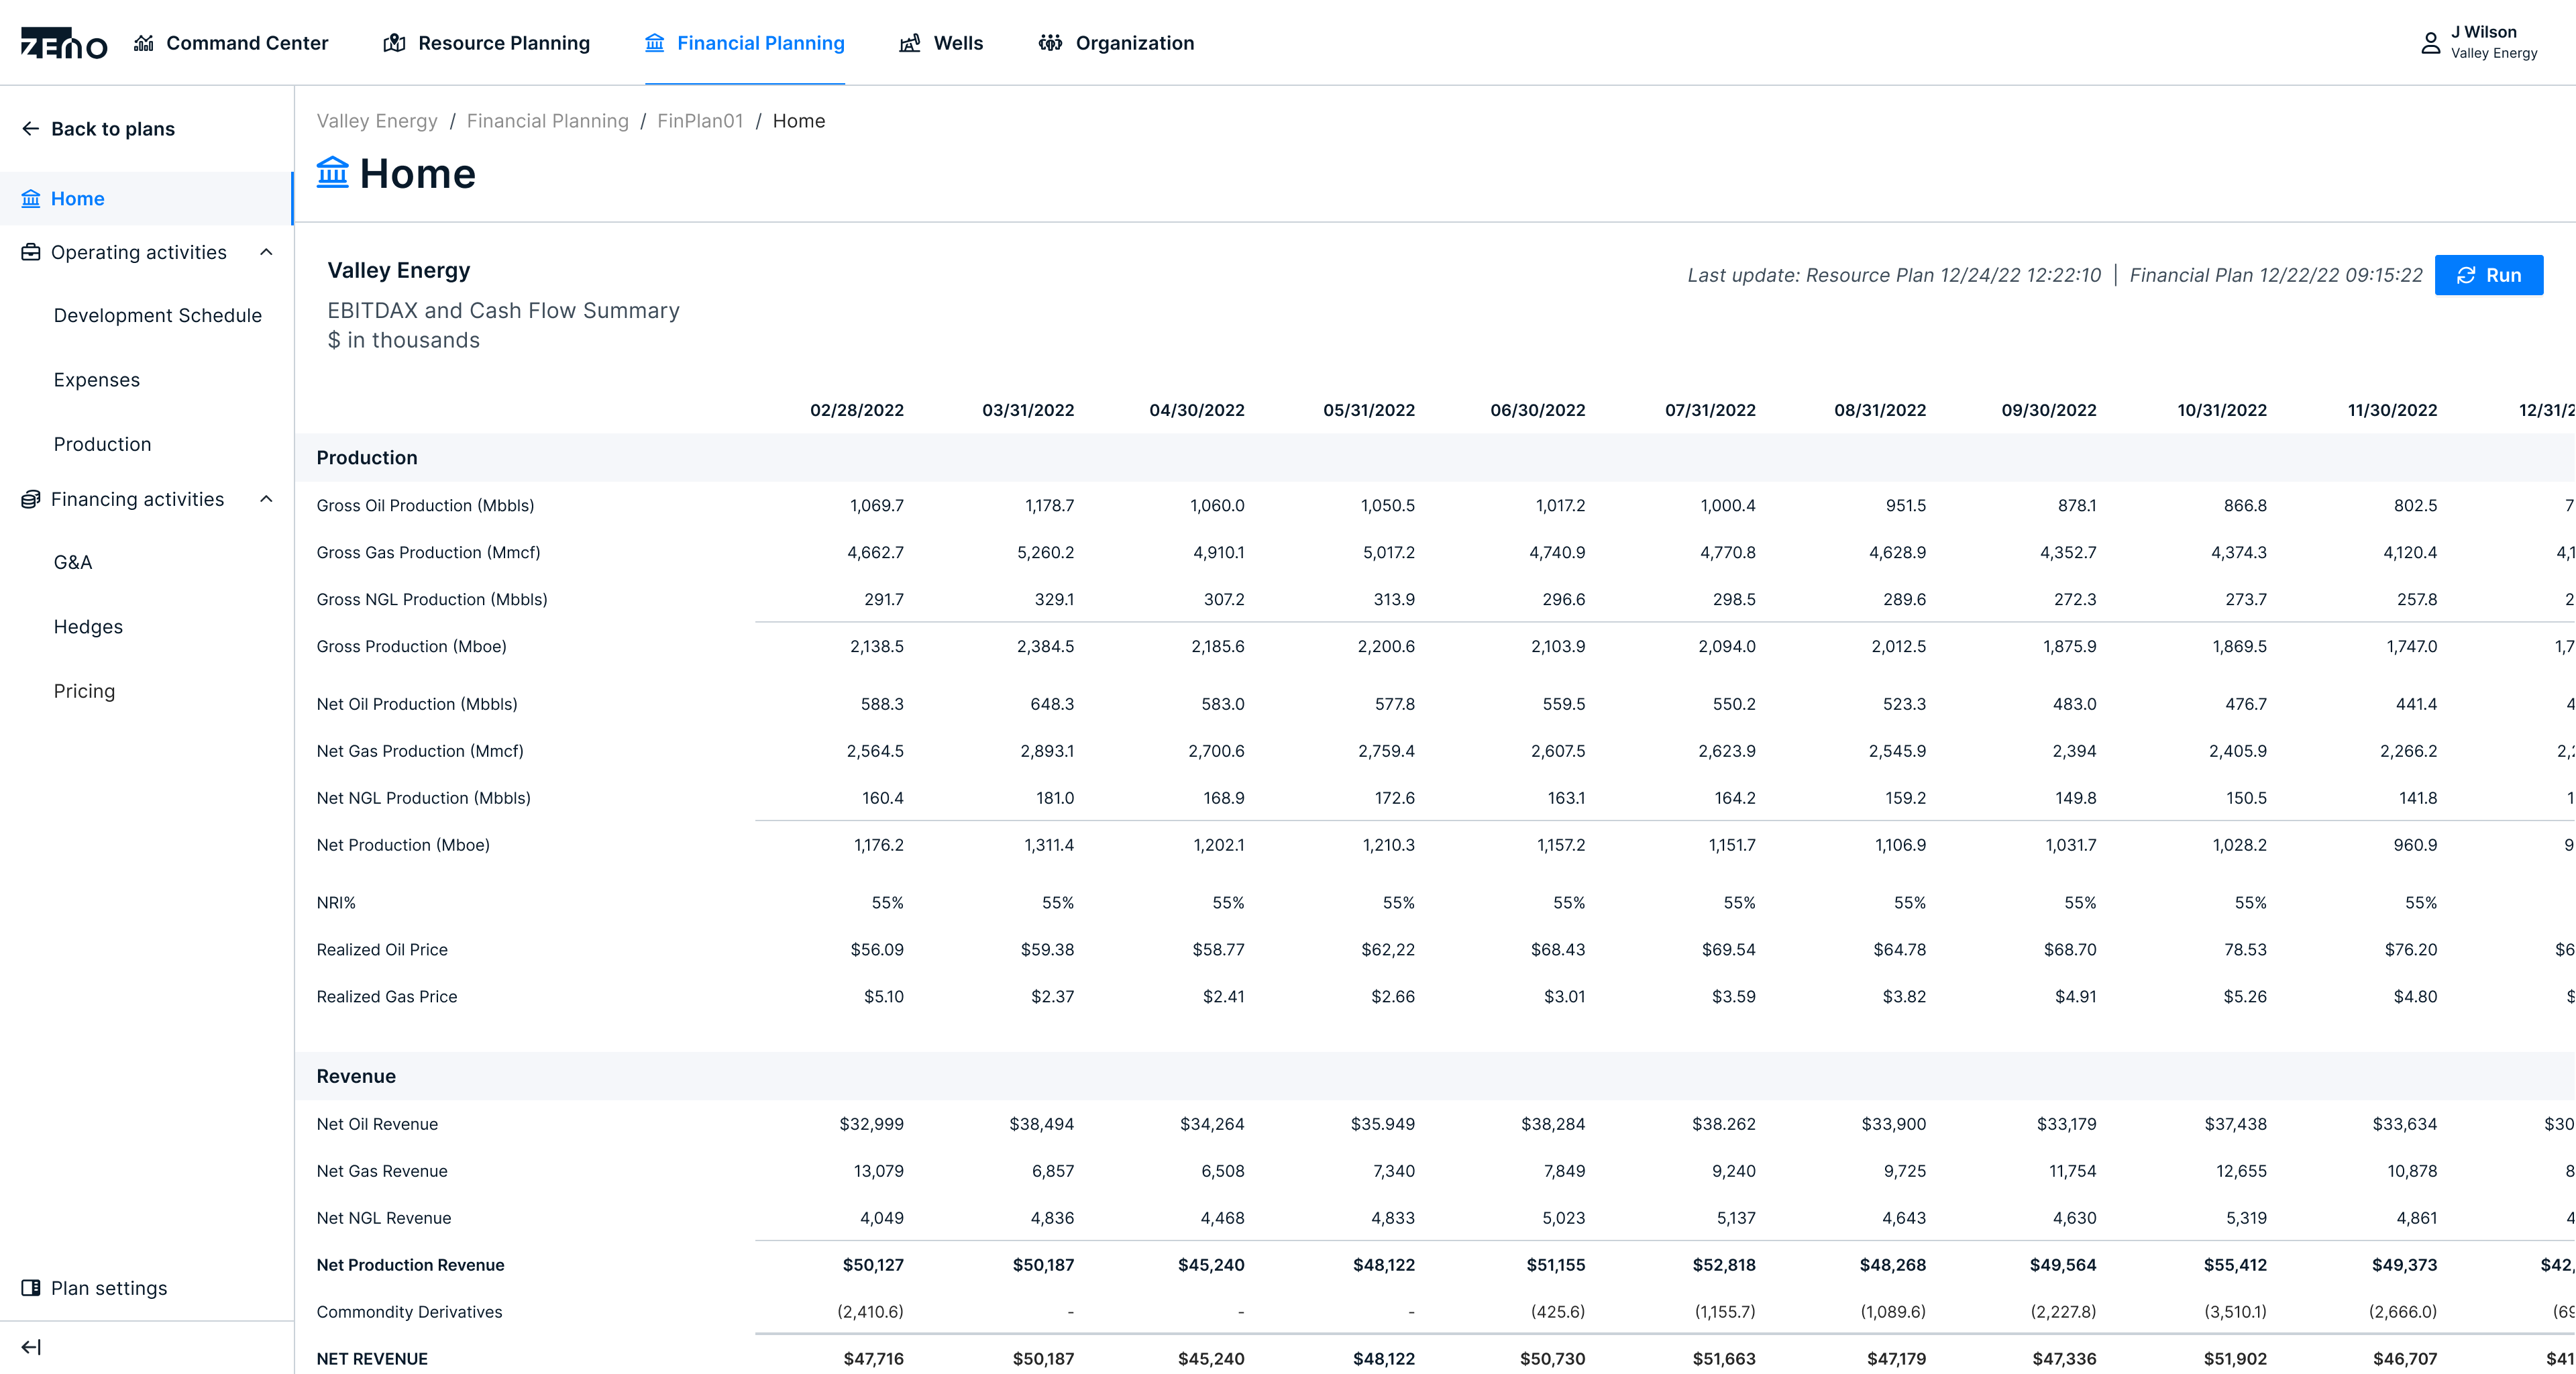Viewport: 2576px width, 1374px height.
Task: Click the Organization people icon
Action: click(1050, 43)
